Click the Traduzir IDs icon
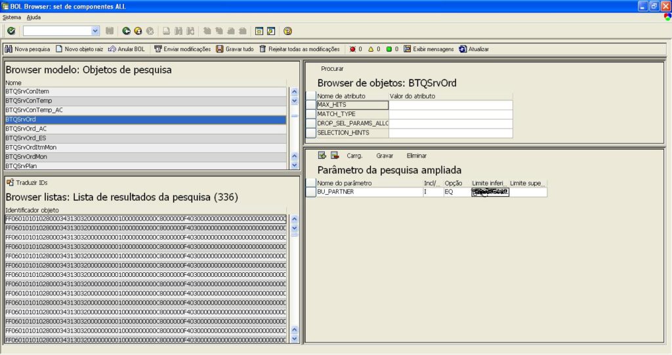 10,182
